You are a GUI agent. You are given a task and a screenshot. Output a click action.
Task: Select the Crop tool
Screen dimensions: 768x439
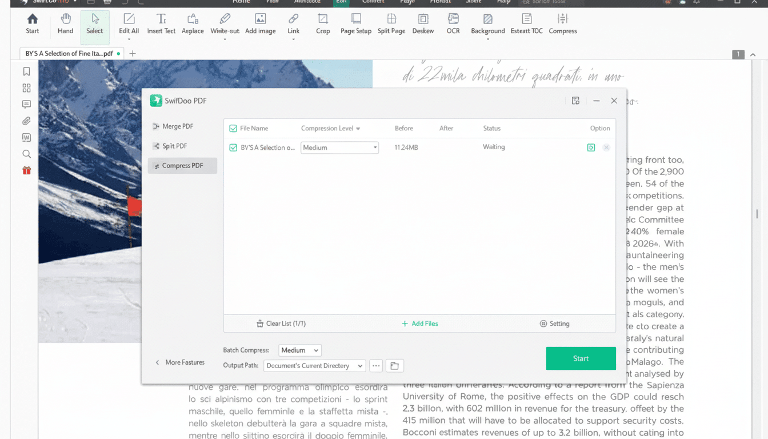[322, 25]
